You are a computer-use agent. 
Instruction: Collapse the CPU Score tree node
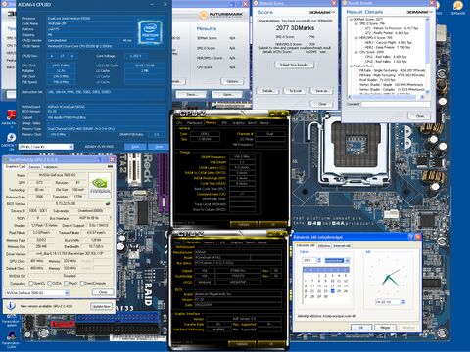(x=356, y=52)
